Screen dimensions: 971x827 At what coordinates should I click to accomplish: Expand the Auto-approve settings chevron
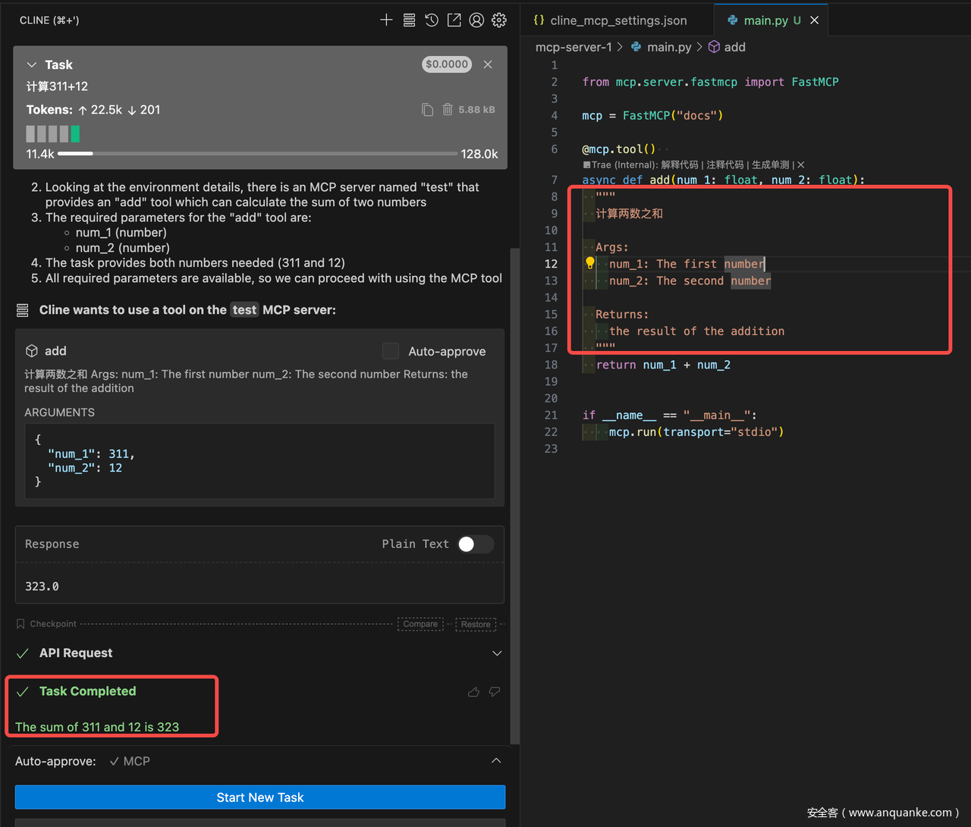point(496,761)
